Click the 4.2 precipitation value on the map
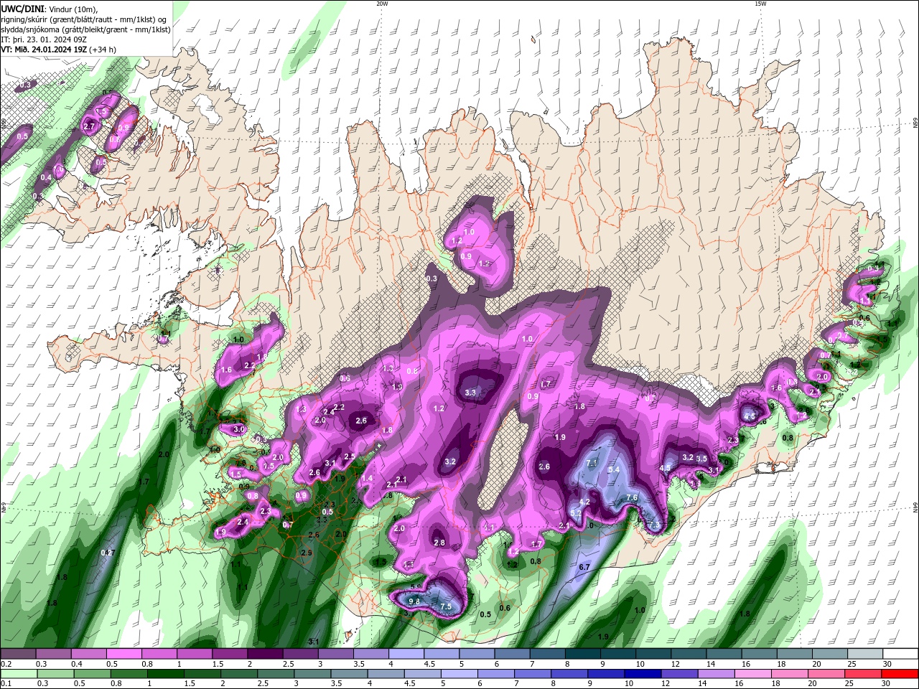This screenshot has width=919, height=689. pyautogui.click(x=584, y=502)
